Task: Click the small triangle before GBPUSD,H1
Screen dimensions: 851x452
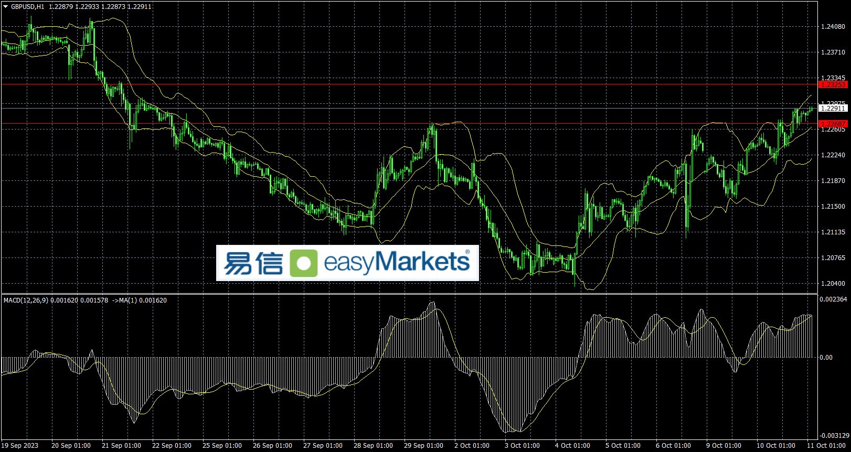Action: [6, 7]
